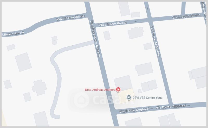Click the cross-shaped building on the left

pos(39,88)
